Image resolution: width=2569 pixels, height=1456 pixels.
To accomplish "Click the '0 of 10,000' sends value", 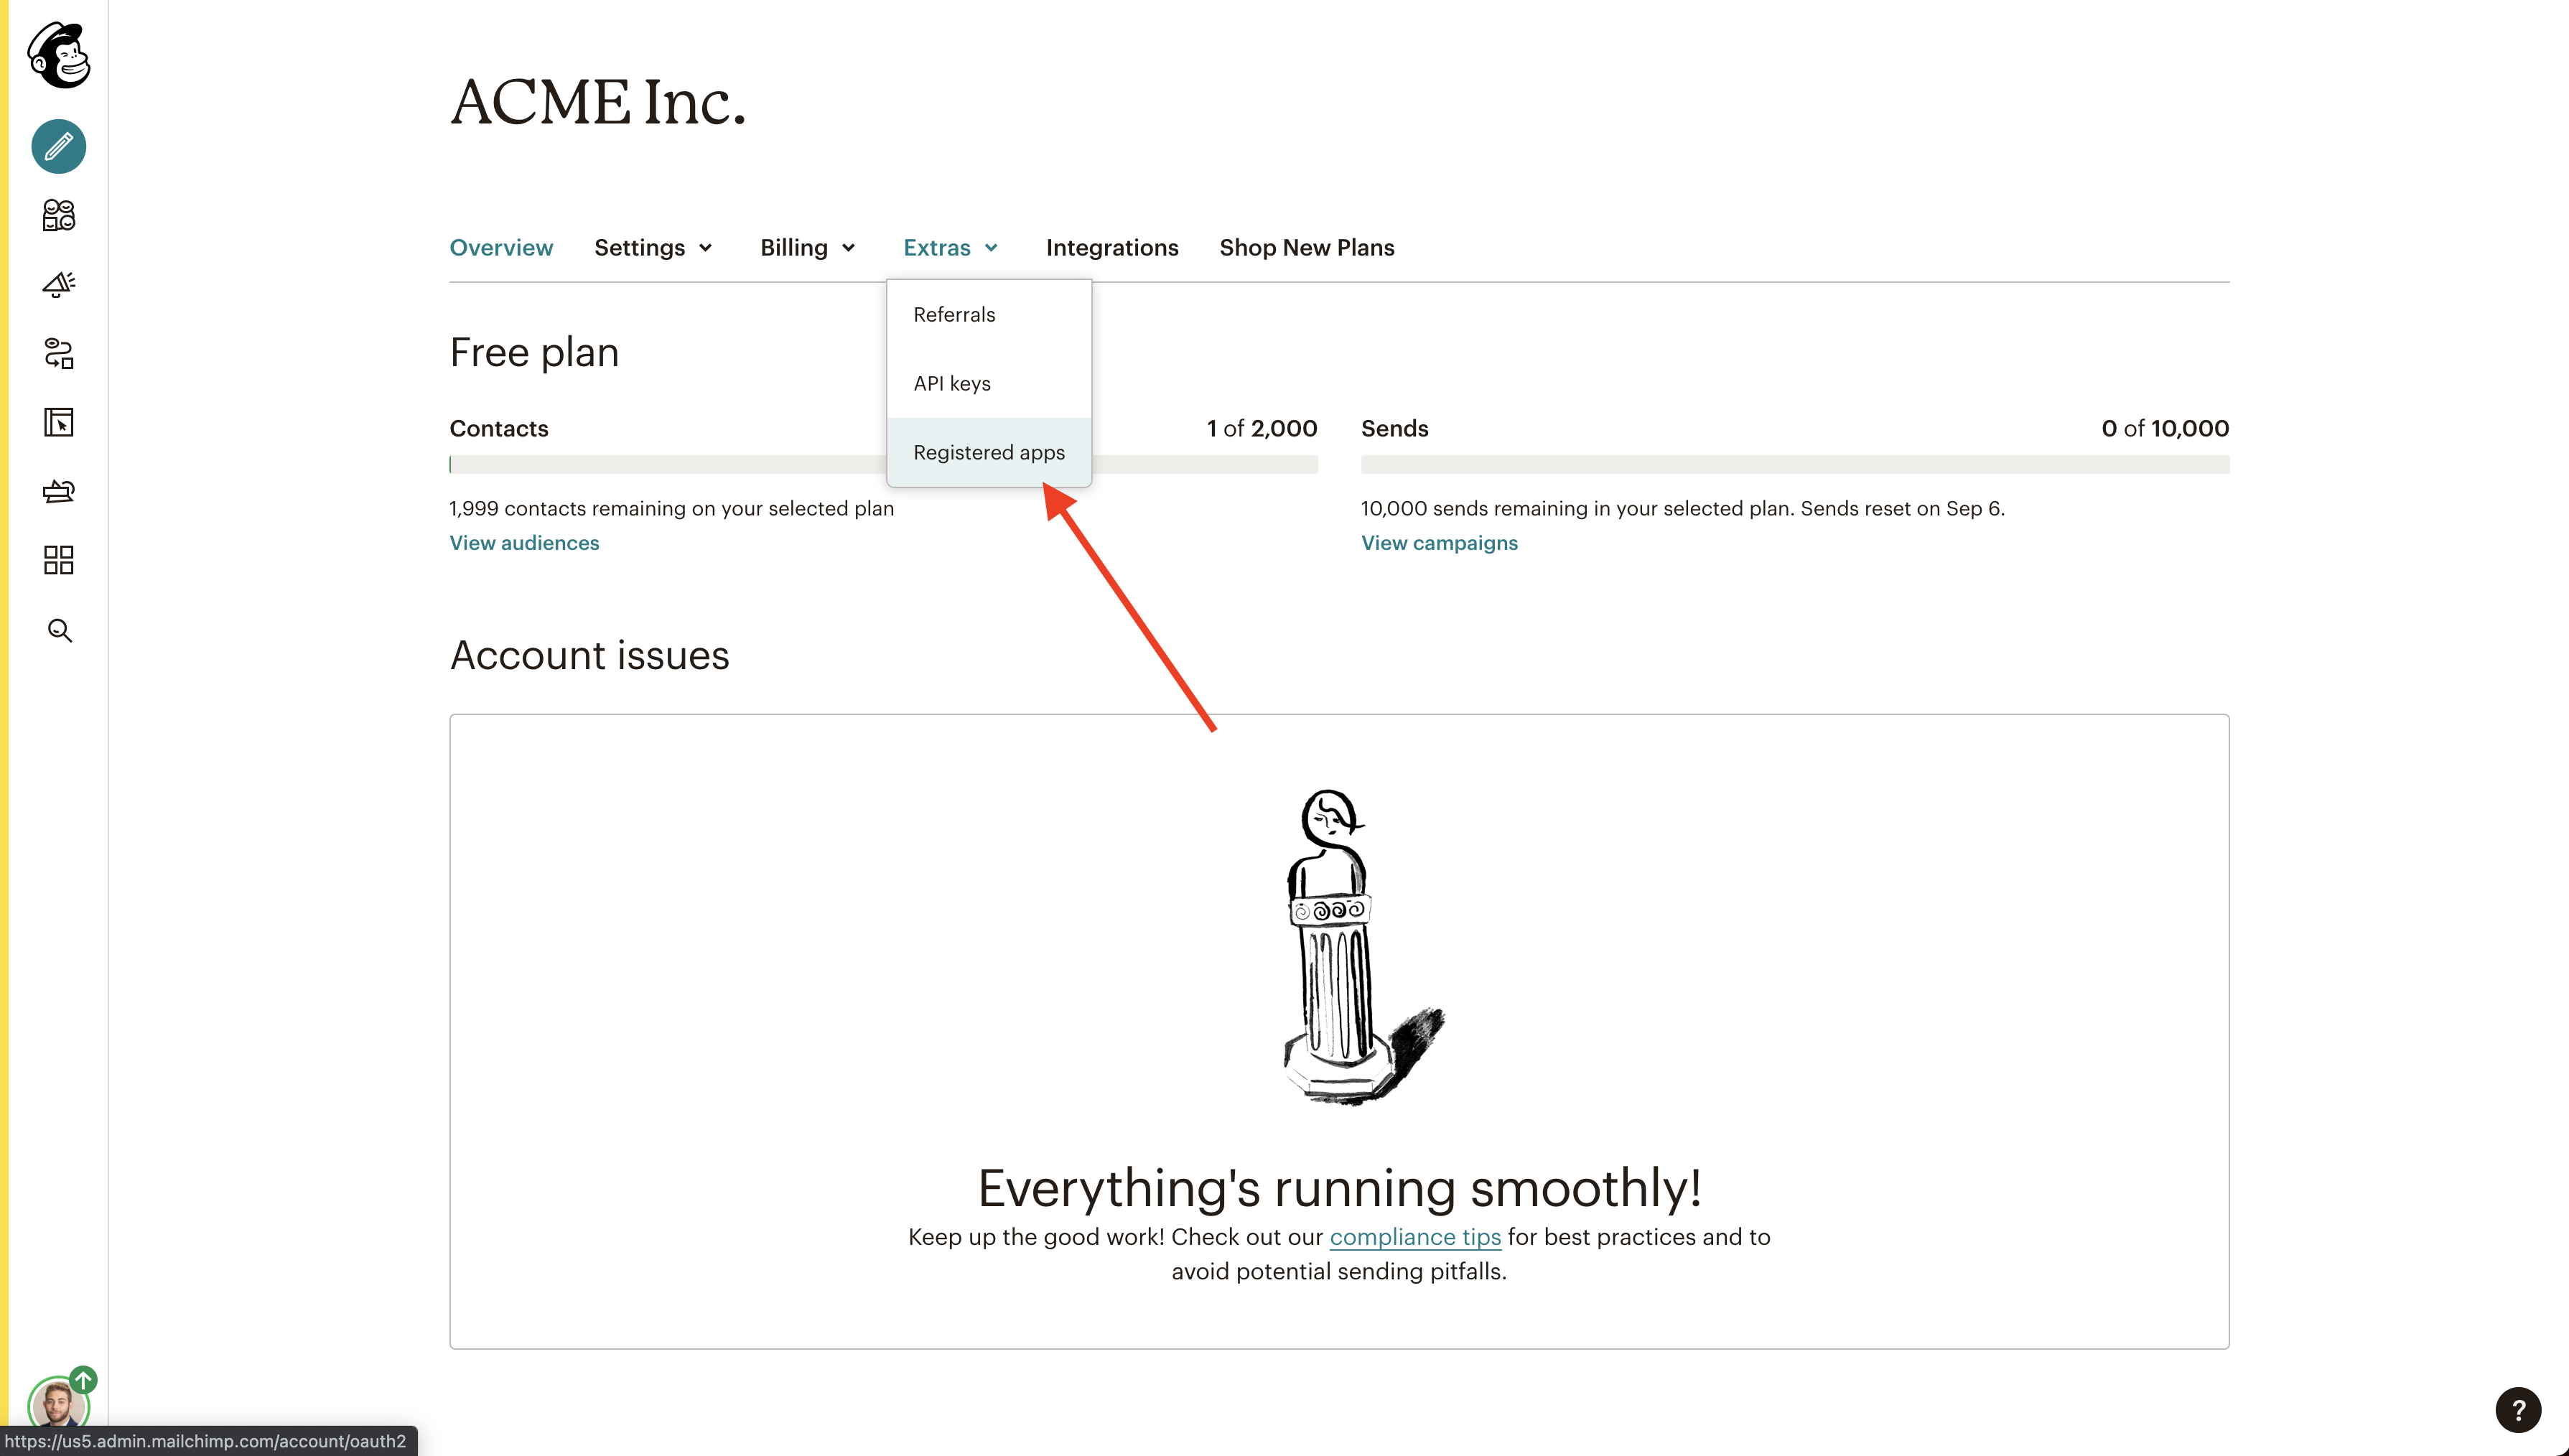I will 2165,428.
